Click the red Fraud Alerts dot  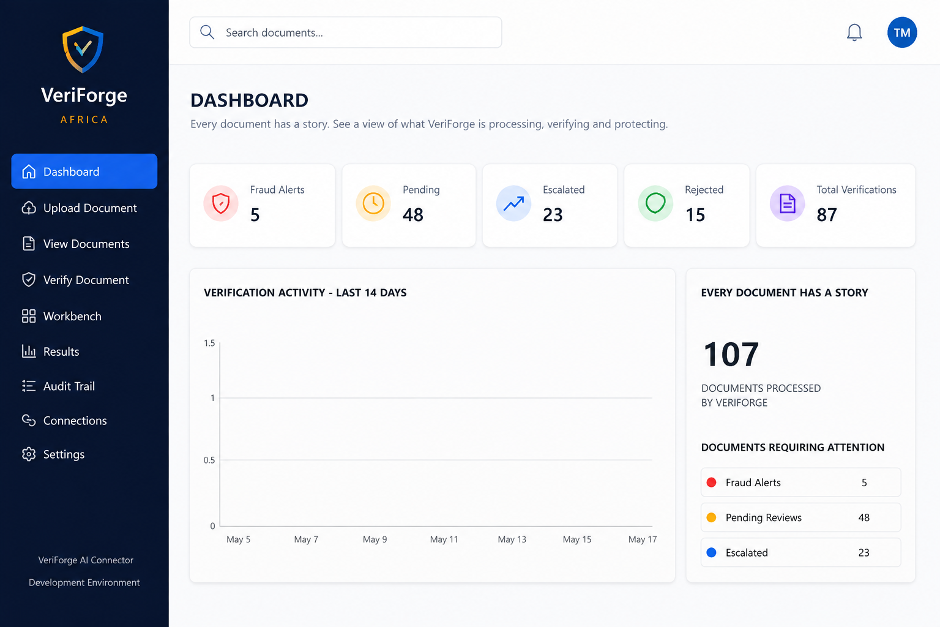[712, 482]
